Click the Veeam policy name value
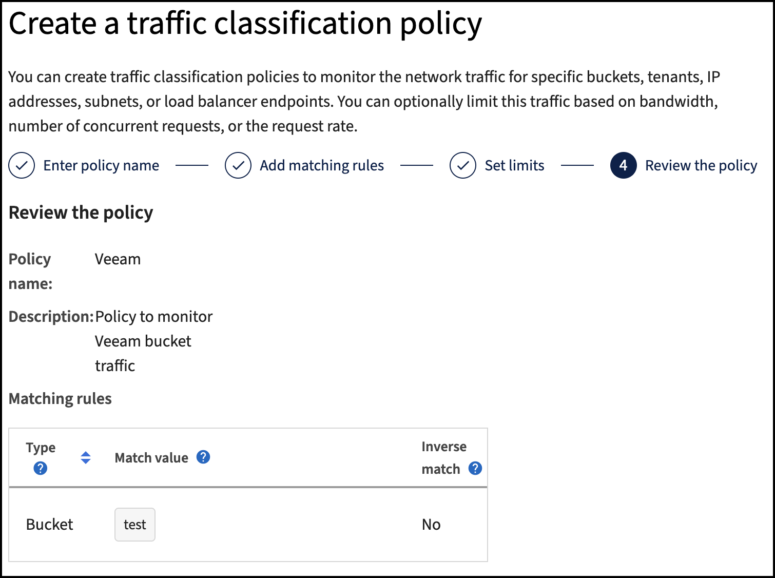Viewport: 775px width, 578px height. click(x=118, y=259)
